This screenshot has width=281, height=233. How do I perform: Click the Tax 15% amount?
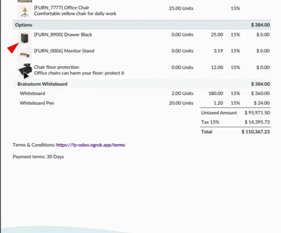257,122
